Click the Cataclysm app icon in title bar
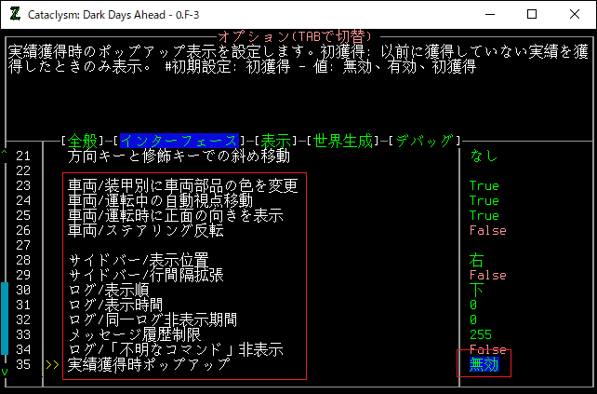The width and height of the screenshot is (597, 394). pyautogui.click(x=15, y=14)
